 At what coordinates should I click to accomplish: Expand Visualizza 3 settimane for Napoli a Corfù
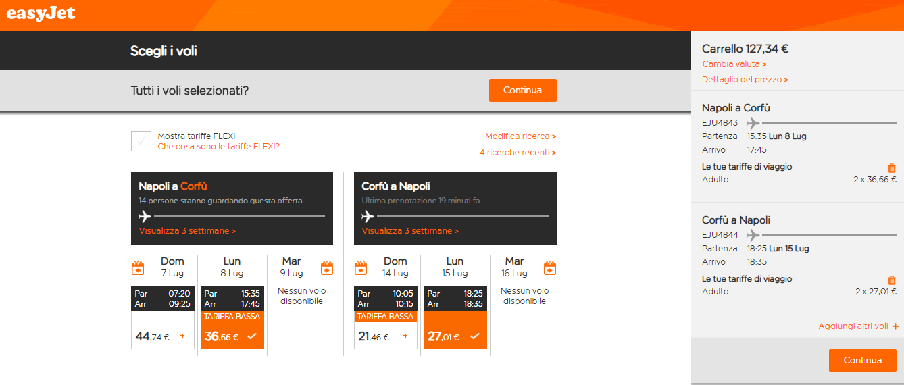[x=187, y=231]
